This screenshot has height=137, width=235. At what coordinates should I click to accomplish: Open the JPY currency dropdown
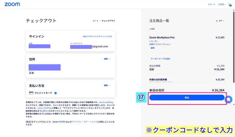[x=220, y=21]
